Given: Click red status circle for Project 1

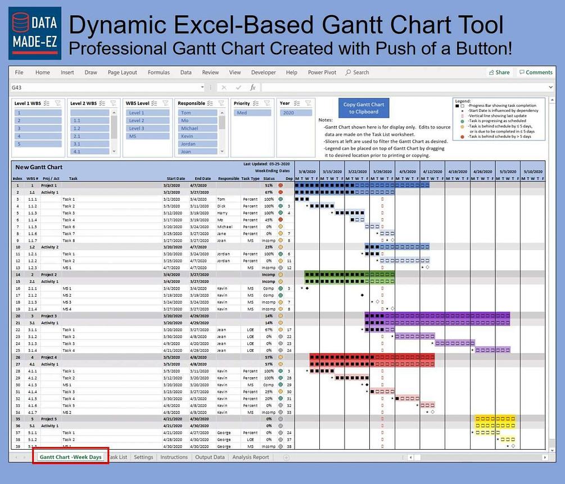Looking at the screenshot, I should [x=281, y=186].
